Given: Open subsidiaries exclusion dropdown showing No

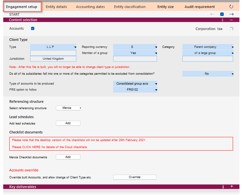Looking at the screenshot, I should pos(208,74).
